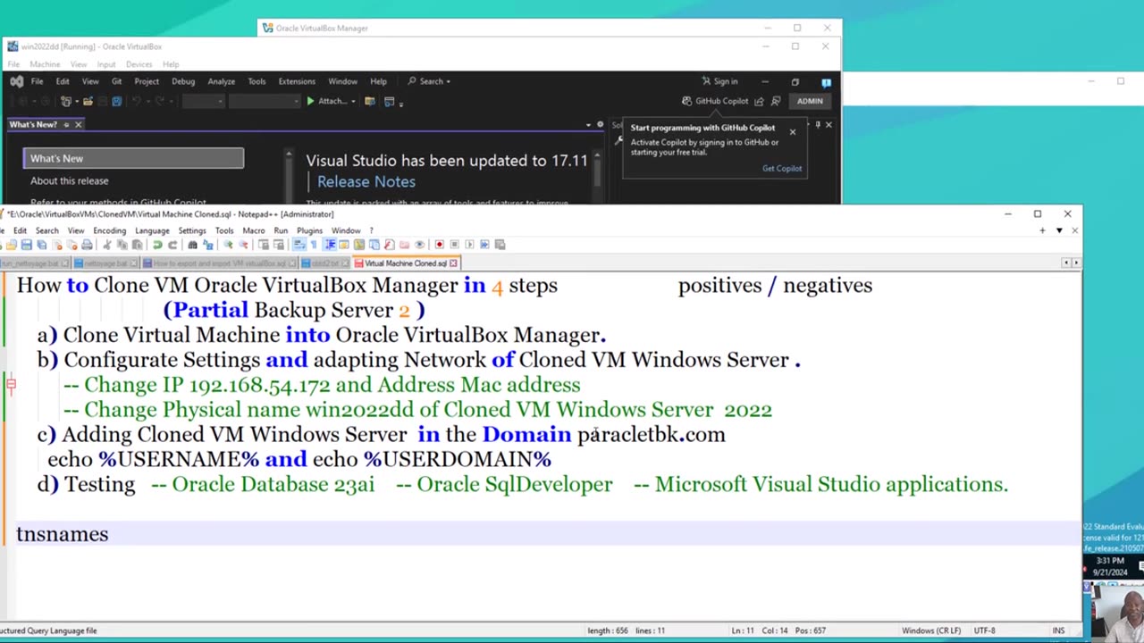This screenshot has width=1144, height=643.
Task: Close What's New tab in Visual Studio
Action: 78,125
